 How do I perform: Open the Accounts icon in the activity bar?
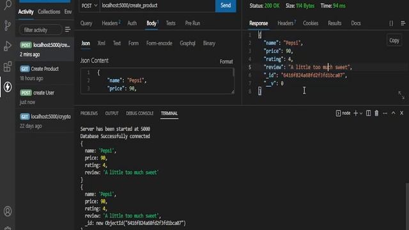[8, 211]
